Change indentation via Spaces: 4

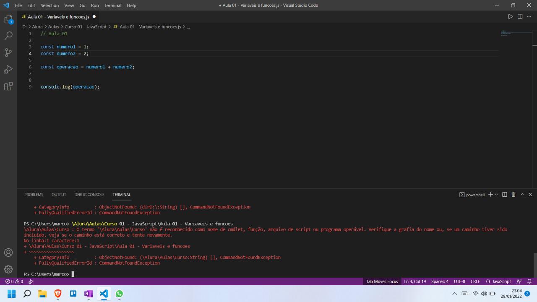pos(440,281)
